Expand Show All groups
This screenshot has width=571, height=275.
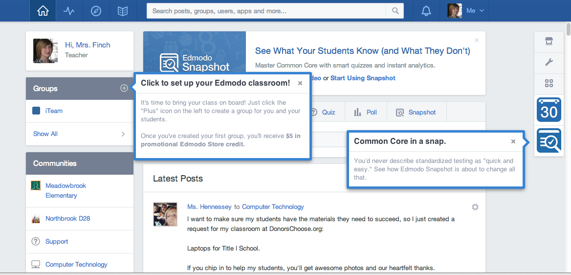79,134
